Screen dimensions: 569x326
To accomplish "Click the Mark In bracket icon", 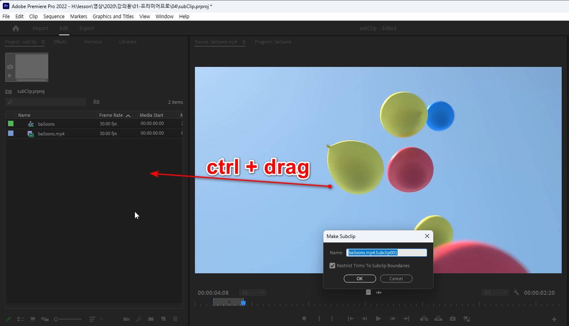I will [x=319, y=319].
